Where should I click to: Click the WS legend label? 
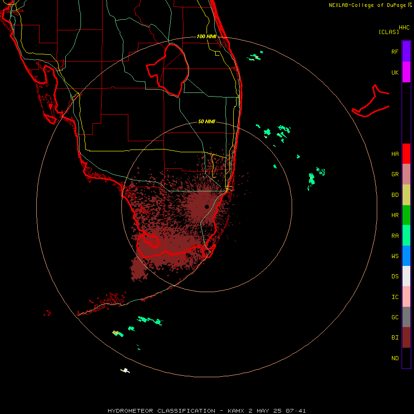[x=395, y=256]
